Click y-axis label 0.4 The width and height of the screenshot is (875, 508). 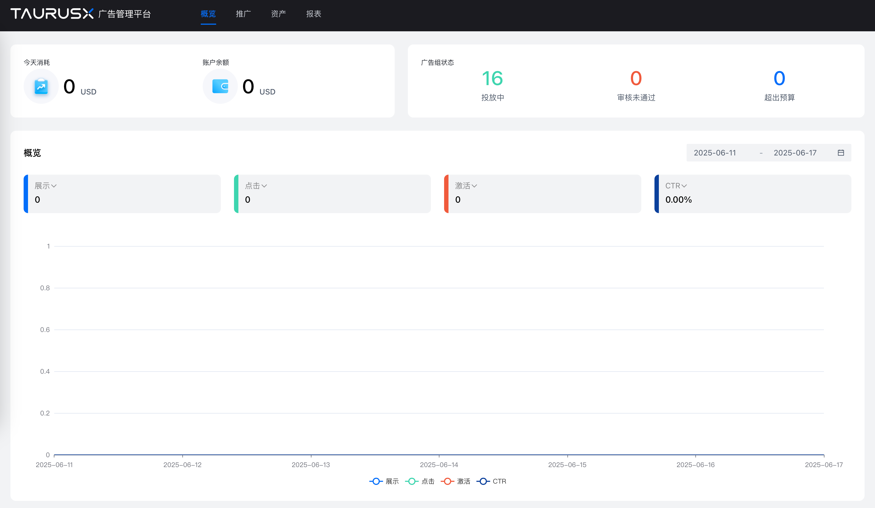[x=45, y=372]
